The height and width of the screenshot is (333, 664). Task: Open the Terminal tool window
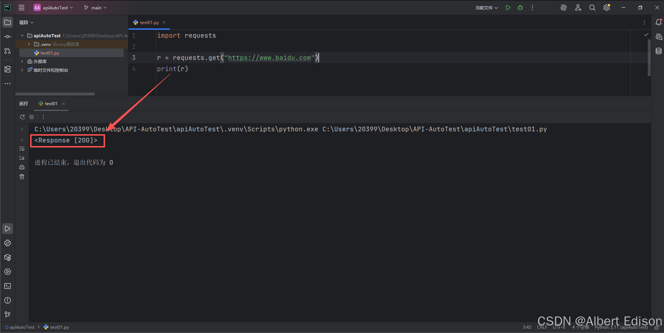coord(8,286)
